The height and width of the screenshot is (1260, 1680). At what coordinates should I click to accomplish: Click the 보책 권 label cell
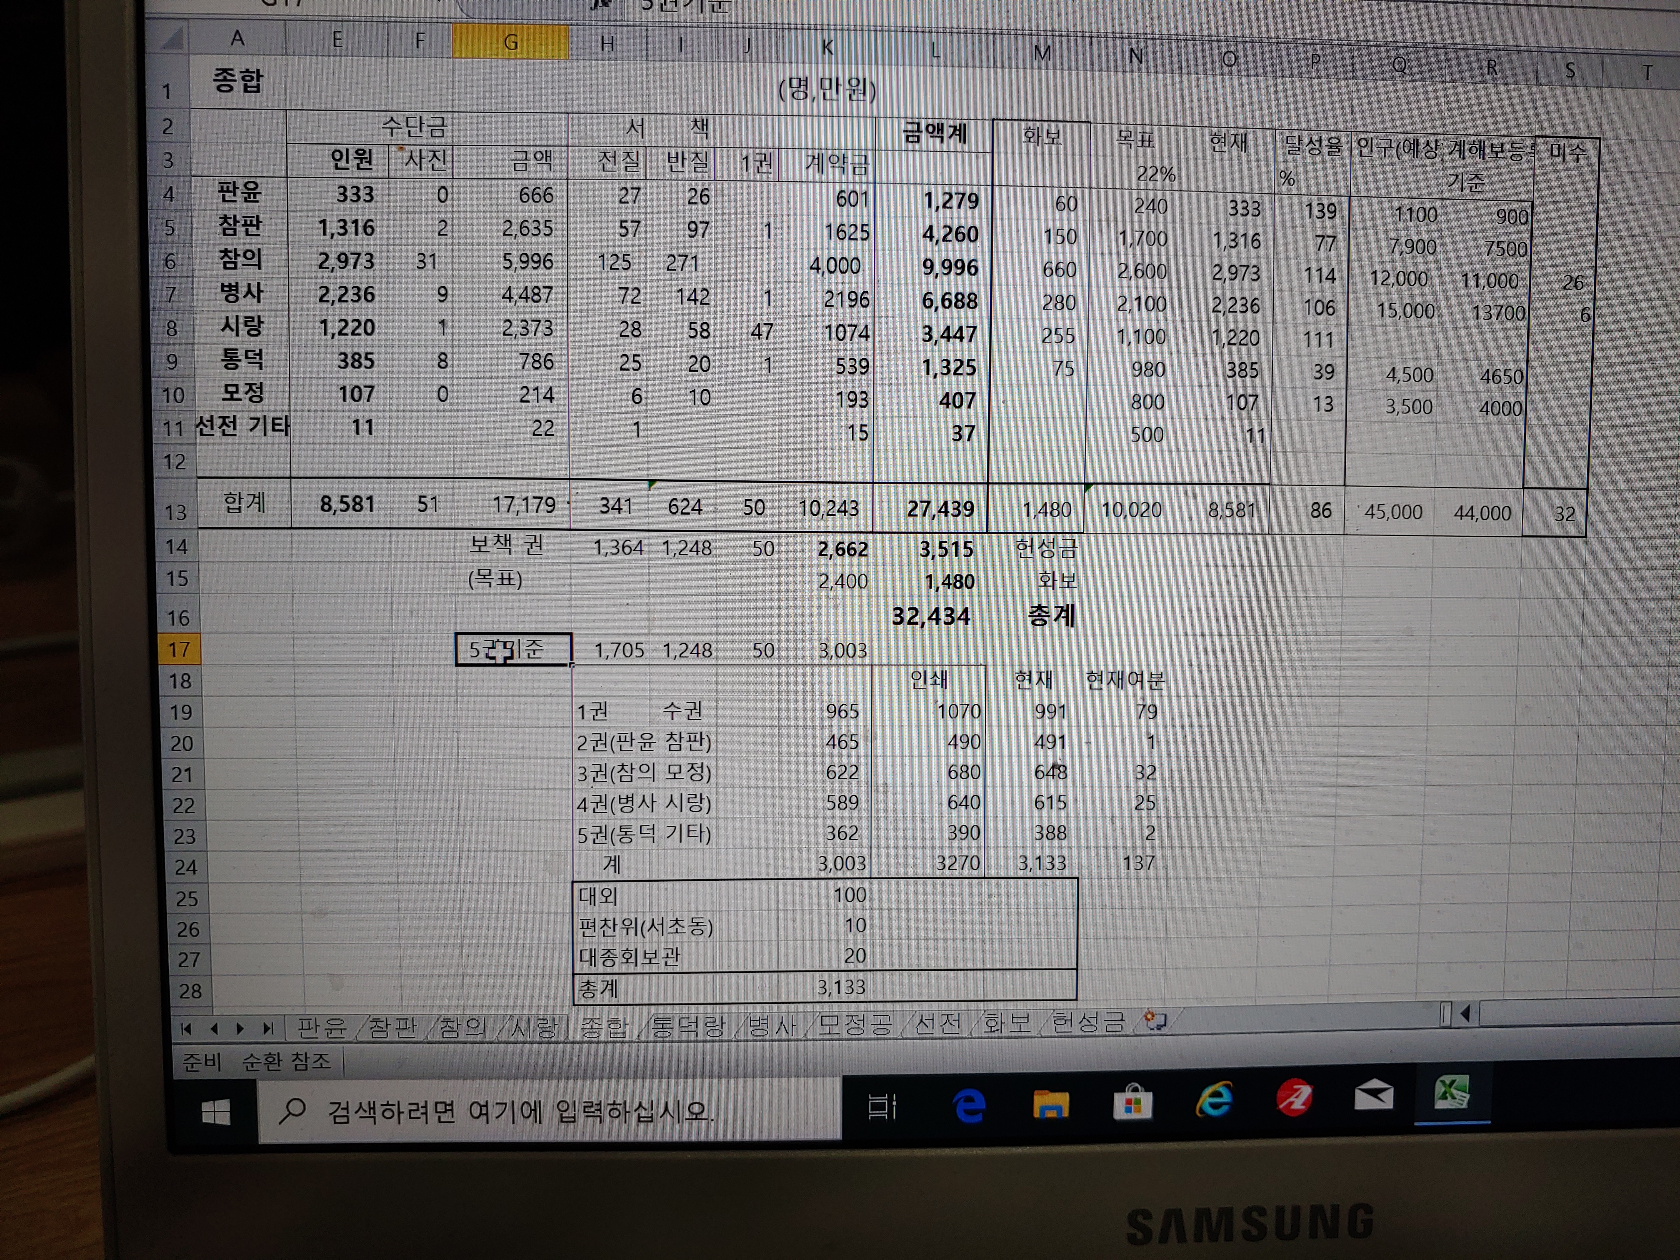pos(507,545)
